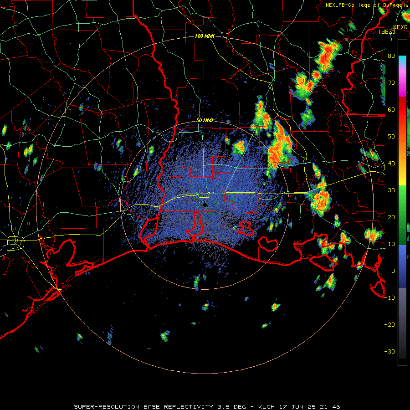410x410 pixels.
Task: Click the black radar site dot at center
Action: click(205, 205)
